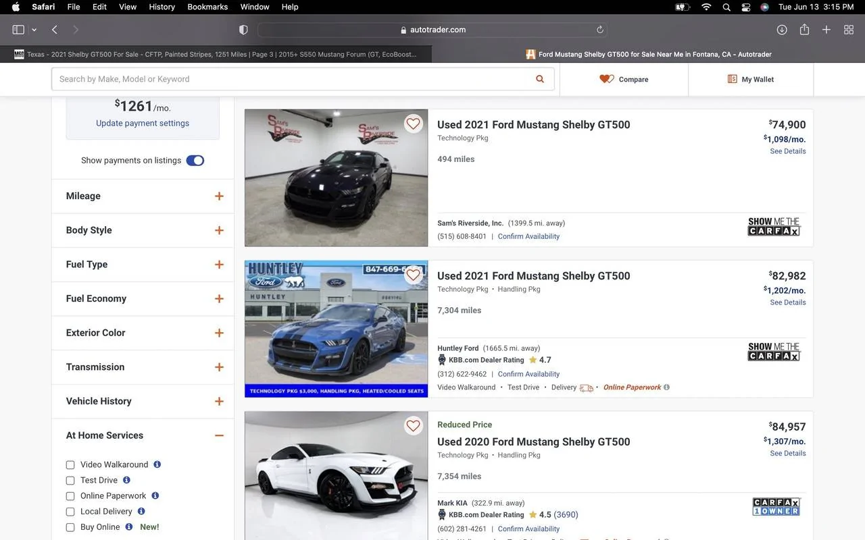This screenshot has width=865, height=540.
Task: Show Carfax report for Huntley Ford listing
Action: point(774,352)
